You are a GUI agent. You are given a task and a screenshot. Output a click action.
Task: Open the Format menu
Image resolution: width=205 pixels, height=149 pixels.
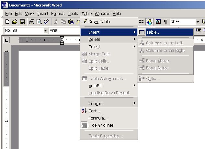click(x=58, y=14)
